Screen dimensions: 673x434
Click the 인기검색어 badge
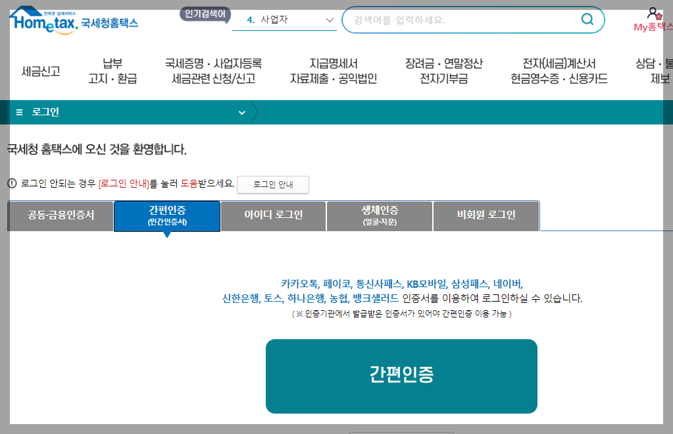coord(203,12)
